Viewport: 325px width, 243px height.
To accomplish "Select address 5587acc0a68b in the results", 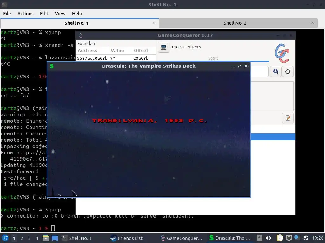I will point(92,58).
